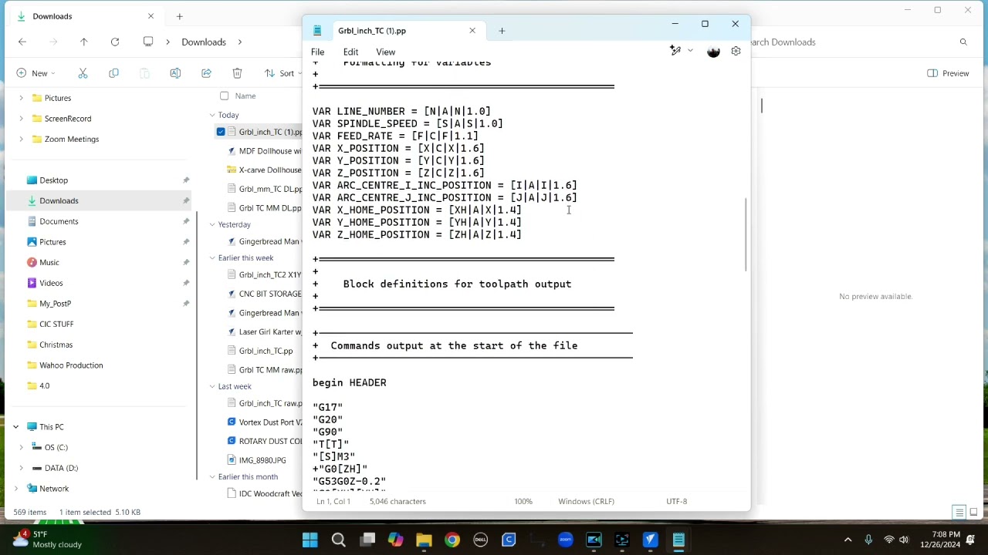Refresh the Downloads folder view
The image size is (988, 555).
(x=115, y=42)
